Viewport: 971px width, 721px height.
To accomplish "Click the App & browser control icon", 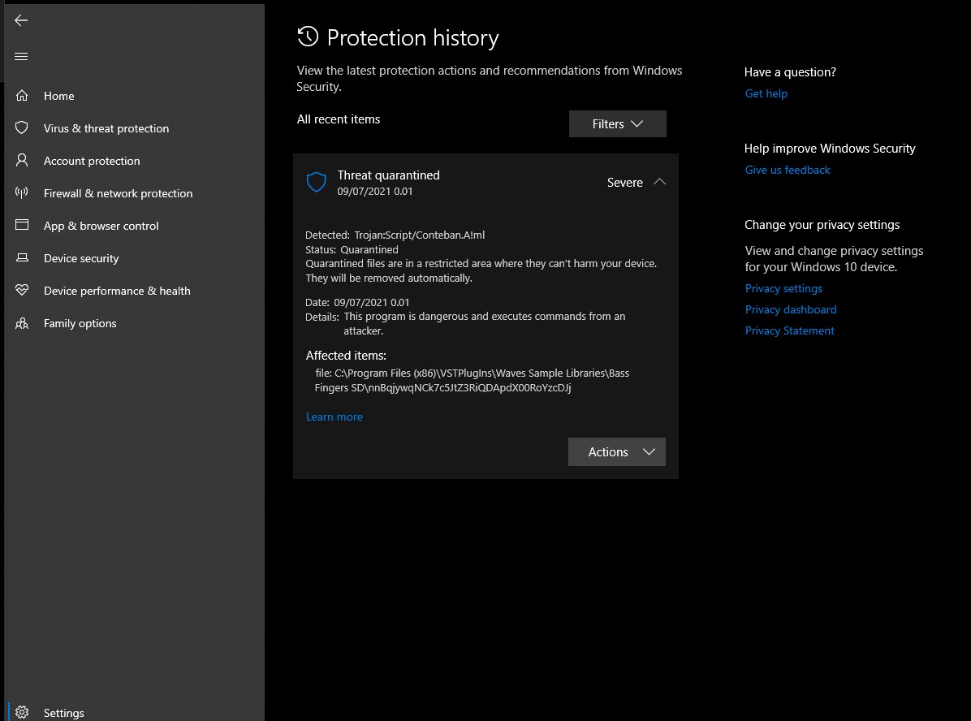I will tap(22, 226).
